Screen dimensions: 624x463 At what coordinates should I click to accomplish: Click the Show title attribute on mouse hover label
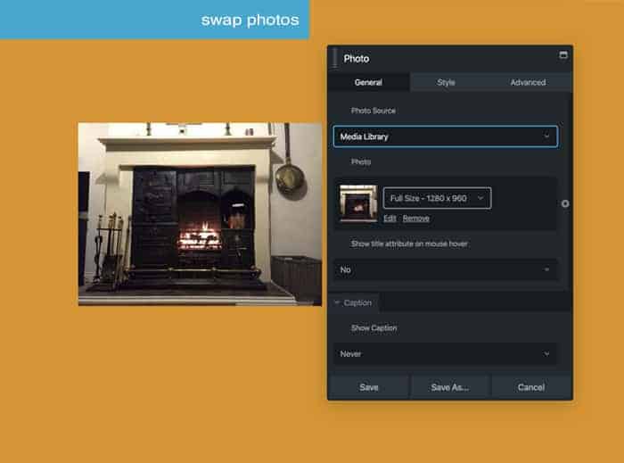pos(409,244)
